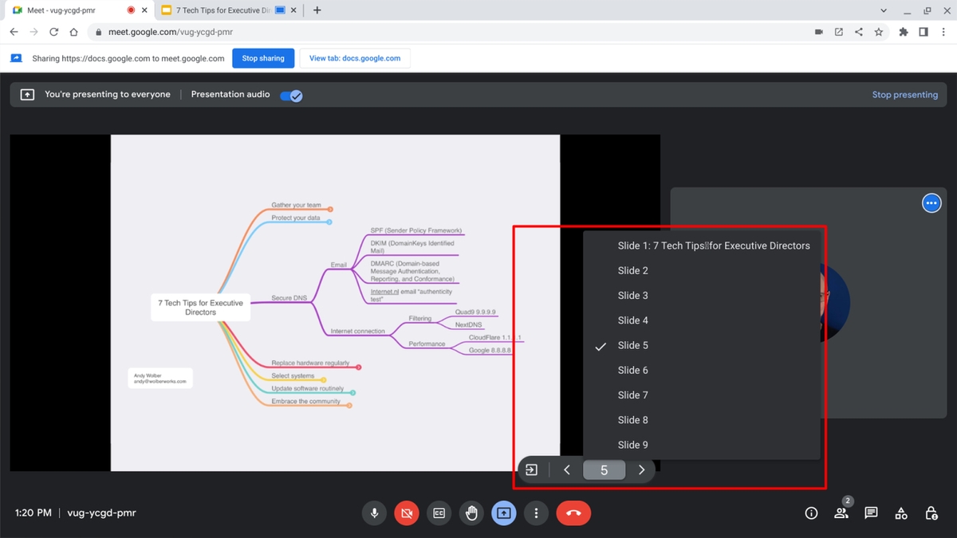
Task: Select Slide 5 with checkmark
Action: click(x=632, y=345)
